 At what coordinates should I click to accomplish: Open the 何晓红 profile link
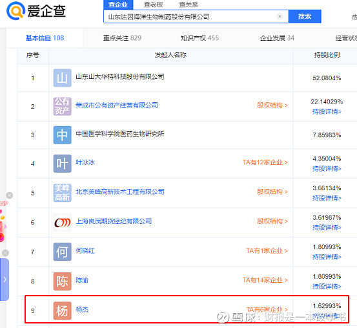pyautogui.click(x=85, y=250)
